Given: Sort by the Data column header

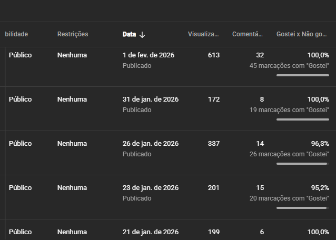Looking at the screenshot, I should coord(129,34).
